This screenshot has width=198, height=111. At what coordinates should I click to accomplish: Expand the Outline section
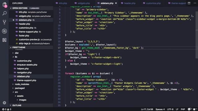(x=17, y=105)
